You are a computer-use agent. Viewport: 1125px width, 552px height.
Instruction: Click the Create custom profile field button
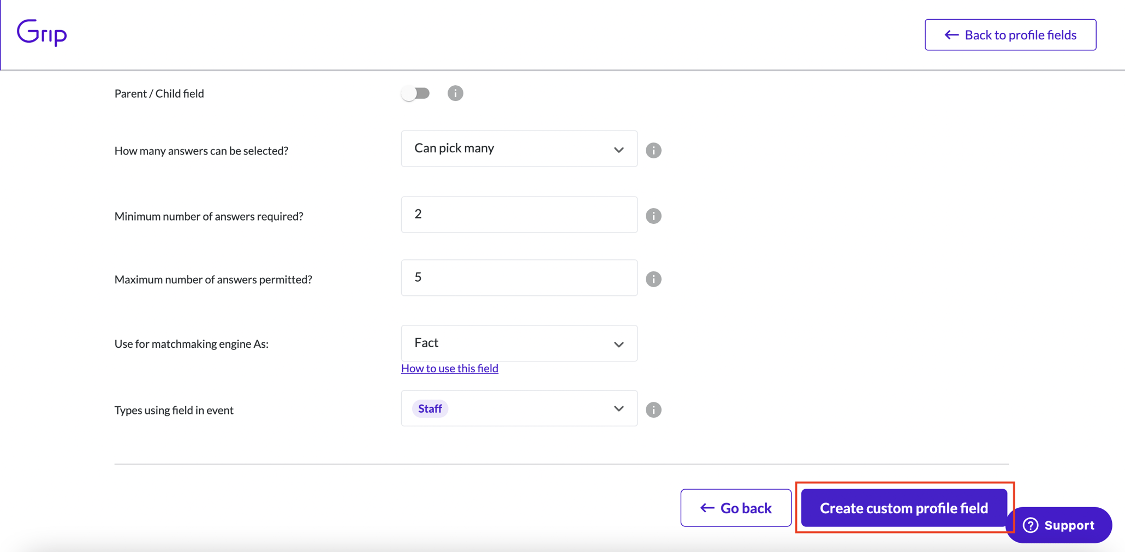point(903,507)
